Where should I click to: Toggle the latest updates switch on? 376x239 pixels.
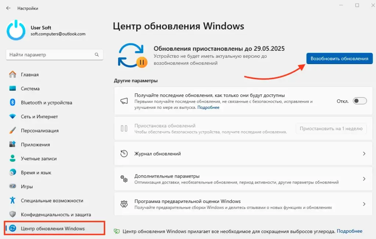pyautogui.click(x=360, y=101)
